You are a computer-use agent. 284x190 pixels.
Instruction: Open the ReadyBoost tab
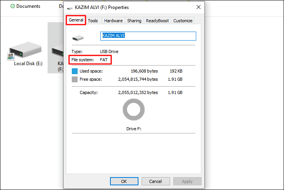click(x=157, y=21)
